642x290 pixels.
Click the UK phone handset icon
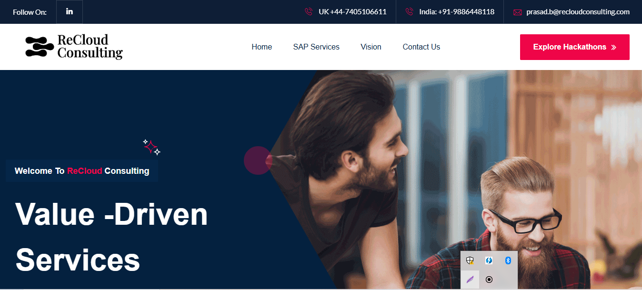point(309,12)
